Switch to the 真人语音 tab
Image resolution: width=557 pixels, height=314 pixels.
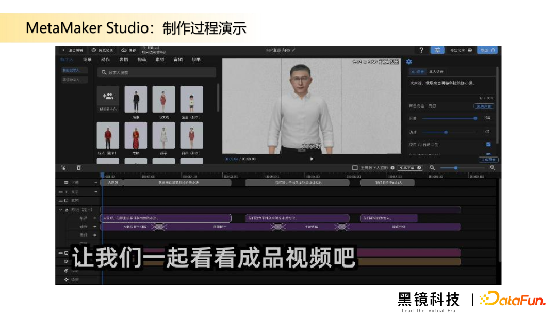click(x=436, y=72)
